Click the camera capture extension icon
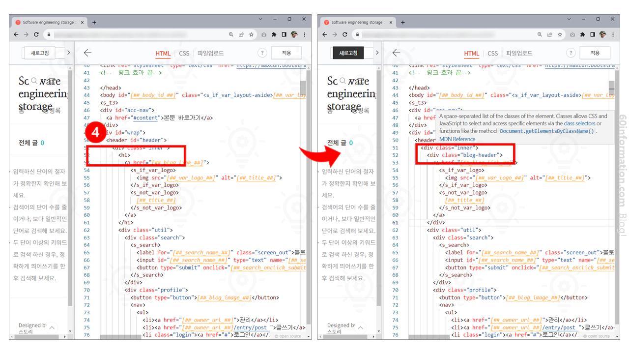The image size is (629, 354). tap(264, 34)
